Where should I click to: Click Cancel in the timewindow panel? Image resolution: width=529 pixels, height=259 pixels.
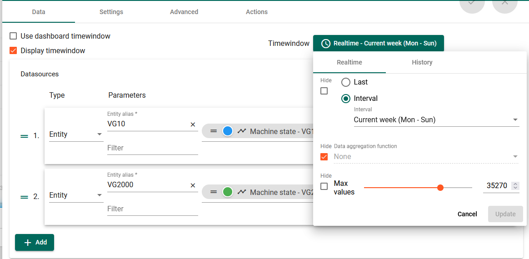(x=467, y=214)
